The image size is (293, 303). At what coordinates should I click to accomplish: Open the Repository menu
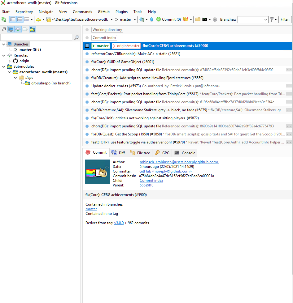point(24,12)
